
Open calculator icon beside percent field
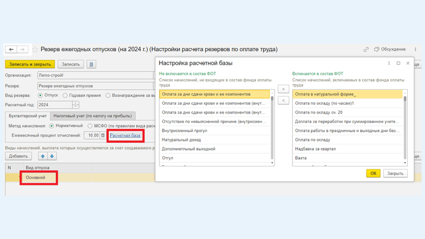click(x=103, y=136)
